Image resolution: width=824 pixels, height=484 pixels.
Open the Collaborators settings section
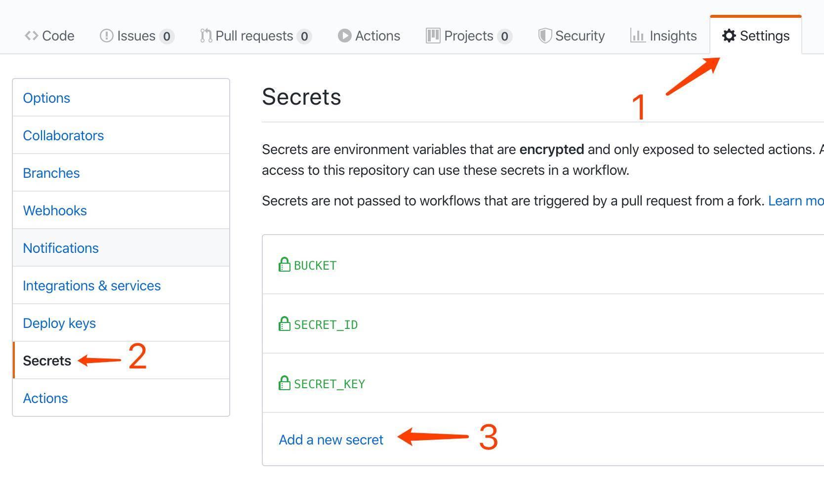click(63, 135)
